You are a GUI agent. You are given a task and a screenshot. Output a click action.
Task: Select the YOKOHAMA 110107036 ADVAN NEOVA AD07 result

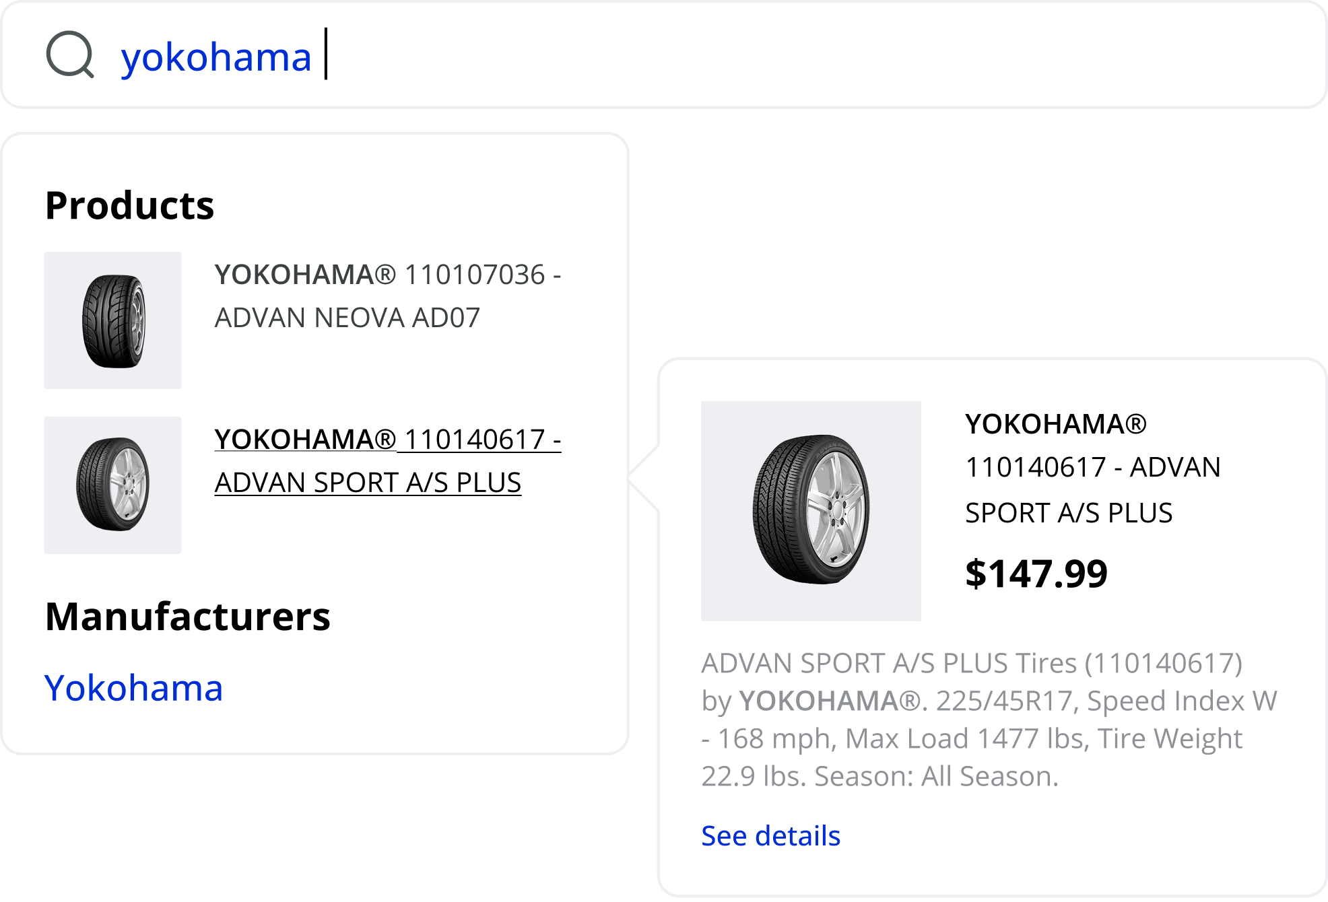click(387, 296)
